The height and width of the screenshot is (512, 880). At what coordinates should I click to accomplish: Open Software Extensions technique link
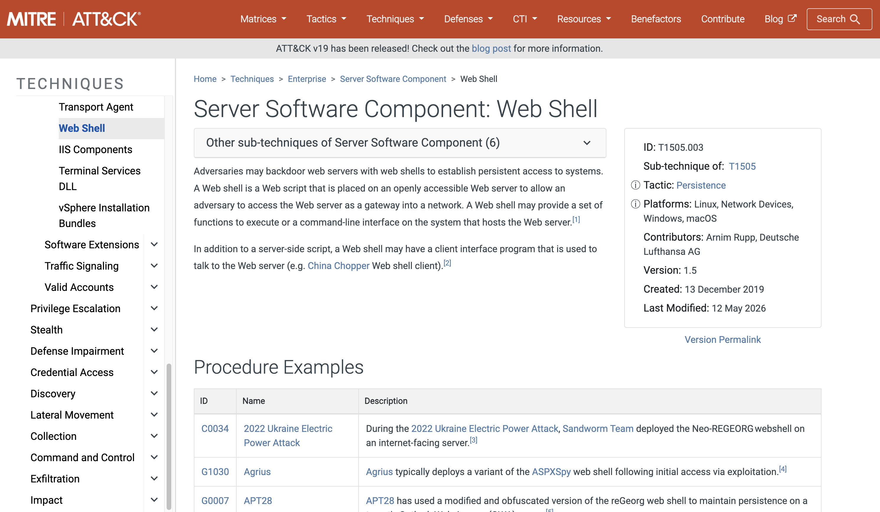coord(92,245)
